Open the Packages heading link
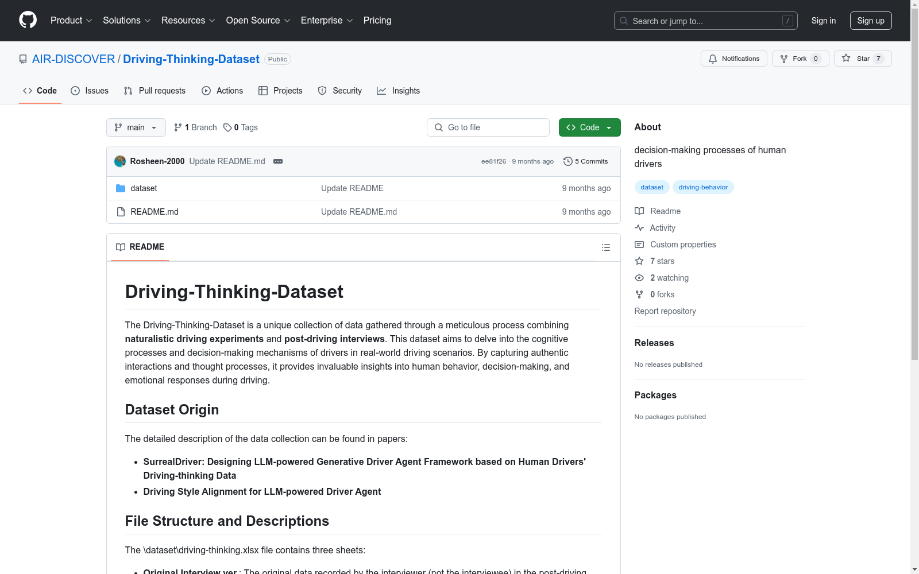This screenshot has width=919, height=574. coord(655,395)
